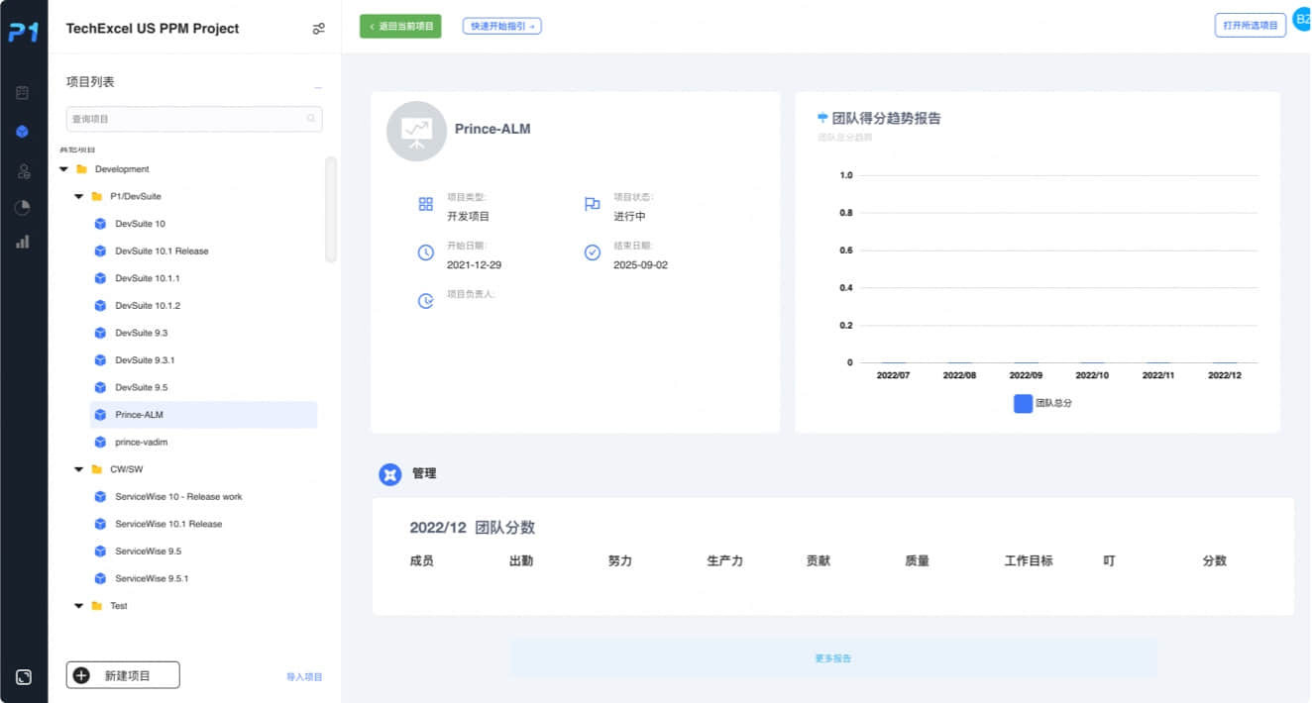Collapse the P1/DevSuite folder arrow

(79, 197)
